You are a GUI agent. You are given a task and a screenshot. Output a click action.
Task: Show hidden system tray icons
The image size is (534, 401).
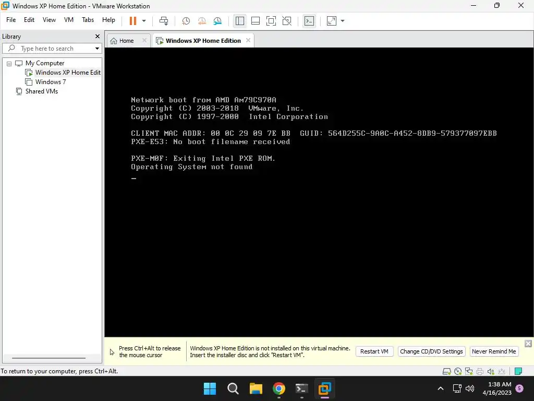coord(440,388)
